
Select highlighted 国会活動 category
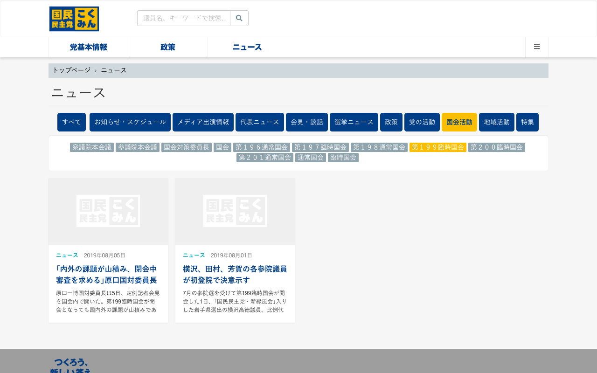point(459,122)
